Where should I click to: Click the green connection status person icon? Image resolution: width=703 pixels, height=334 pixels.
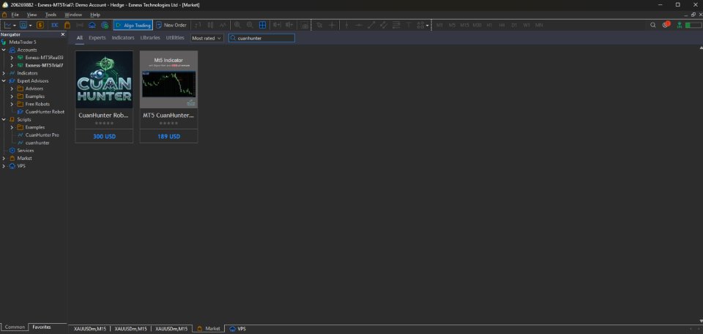680,25
